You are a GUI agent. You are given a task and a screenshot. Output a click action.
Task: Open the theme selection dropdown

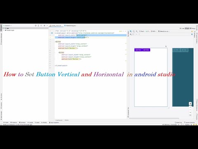click(153, 31)
